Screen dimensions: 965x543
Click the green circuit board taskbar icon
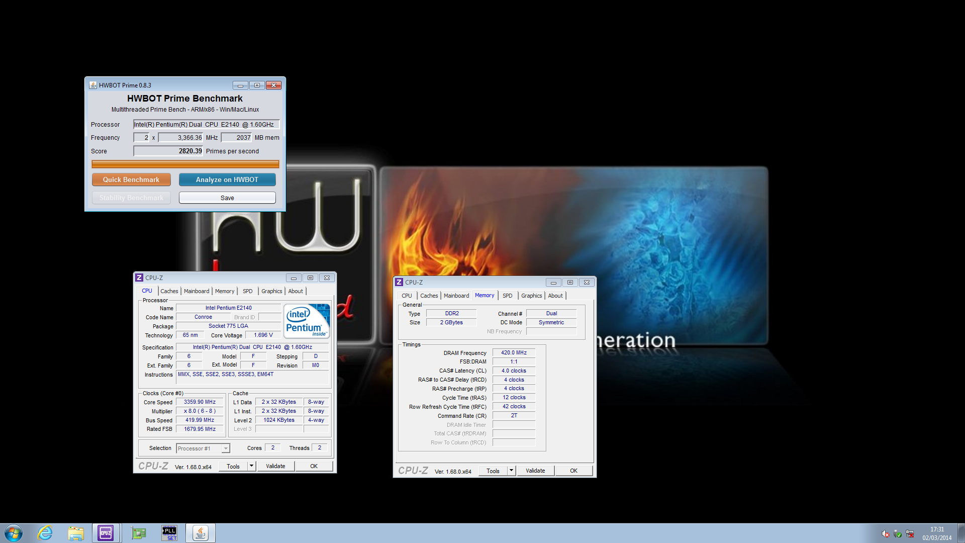138,533
